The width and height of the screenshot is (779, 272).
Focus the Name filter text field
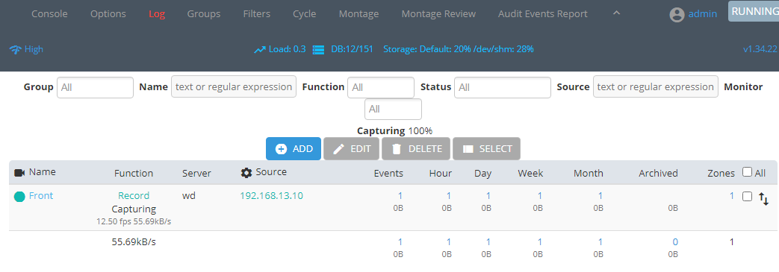234,86
